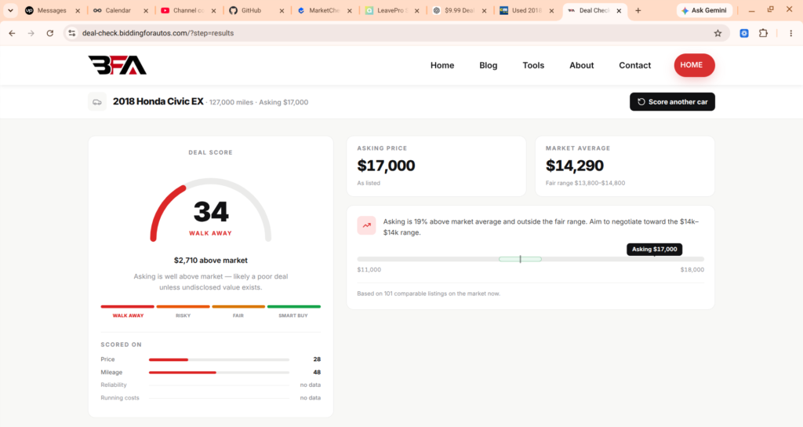Click the Ask Gemini button
This screenshot has width=803, height=427.
tap(704, 10)
